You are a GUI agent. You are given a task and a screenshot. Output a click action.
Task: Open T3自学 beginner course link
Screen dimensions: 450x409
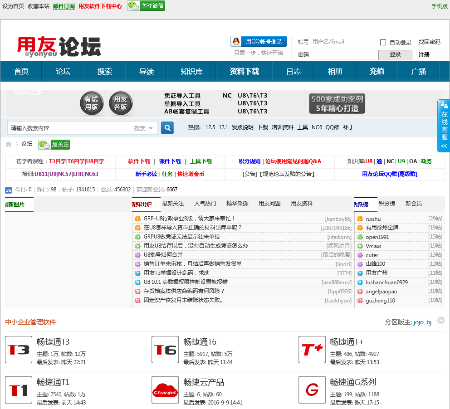[x=58, y=161]
